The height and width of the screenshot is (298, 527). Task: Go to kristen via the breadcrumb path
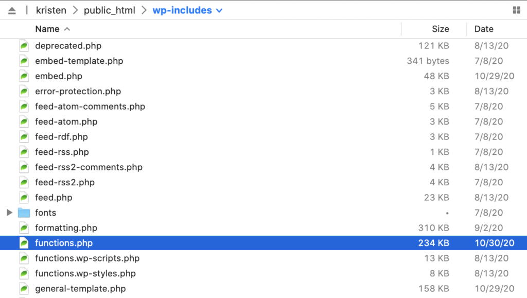tap(50, 10)
